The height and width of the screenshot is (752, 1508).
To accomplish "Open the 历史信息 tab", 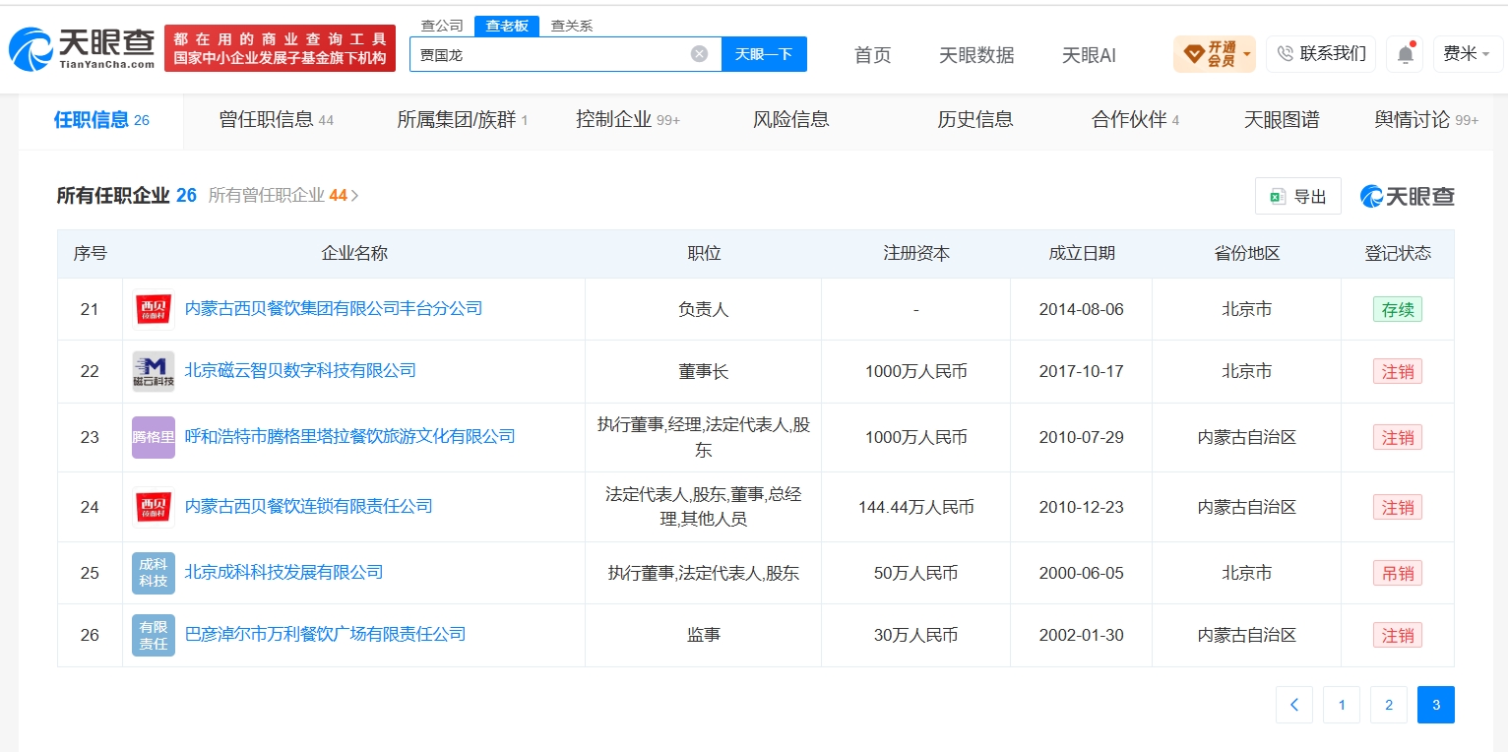I will (975, 120).
